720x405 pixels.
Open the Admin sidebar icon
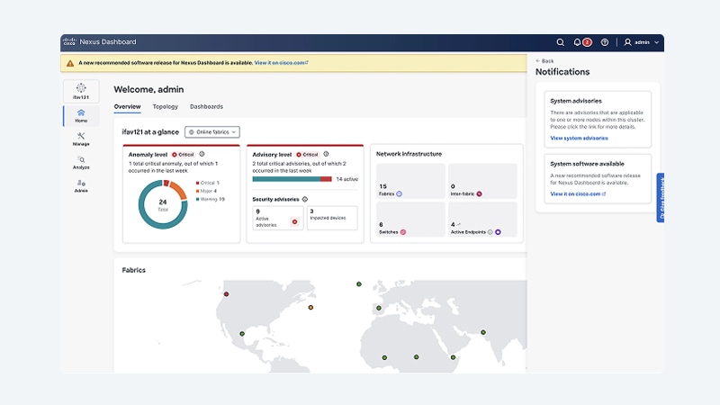point(81,185)
